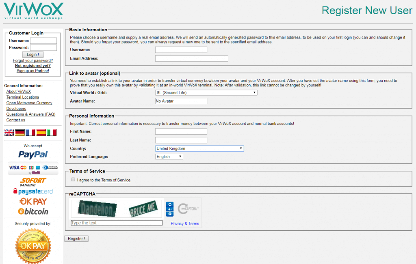Switch site language via the UK flag

[x=9, y=132]
